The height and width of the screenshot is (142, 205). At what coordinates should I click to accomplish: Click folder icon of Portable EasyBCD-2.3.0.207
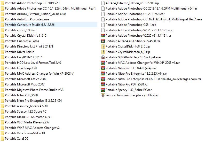click(x=2, y=57)
